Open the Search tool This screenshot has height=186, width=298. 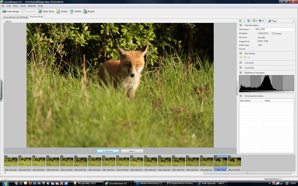click(62, 12)
